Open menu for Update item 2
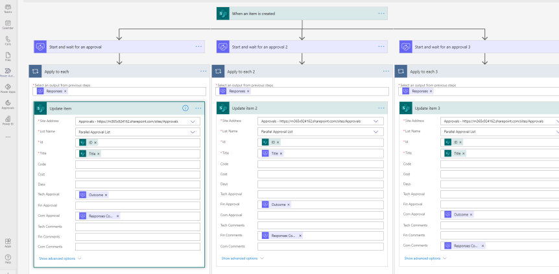This screenshot has width=559, height=274. (381, 108)
